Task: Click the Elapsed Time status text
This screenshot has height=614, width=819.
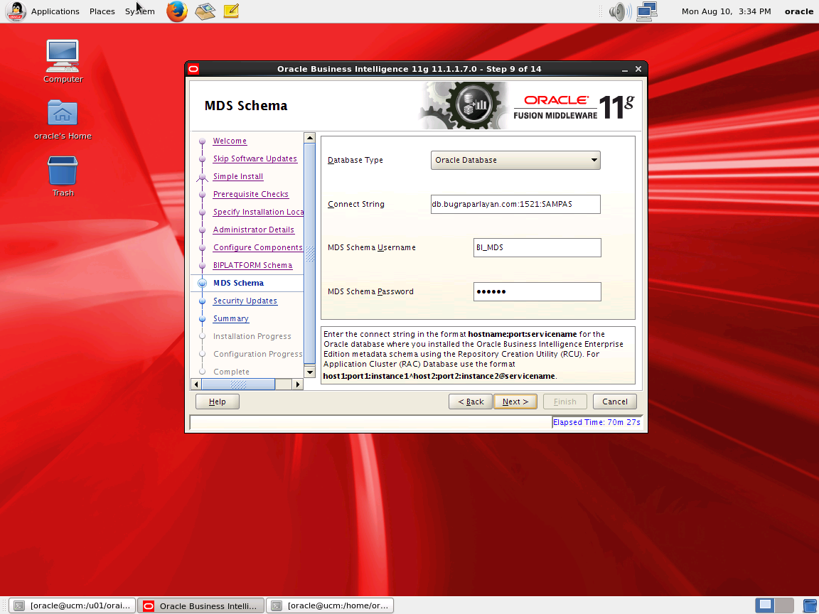Action: coord(596,422)
